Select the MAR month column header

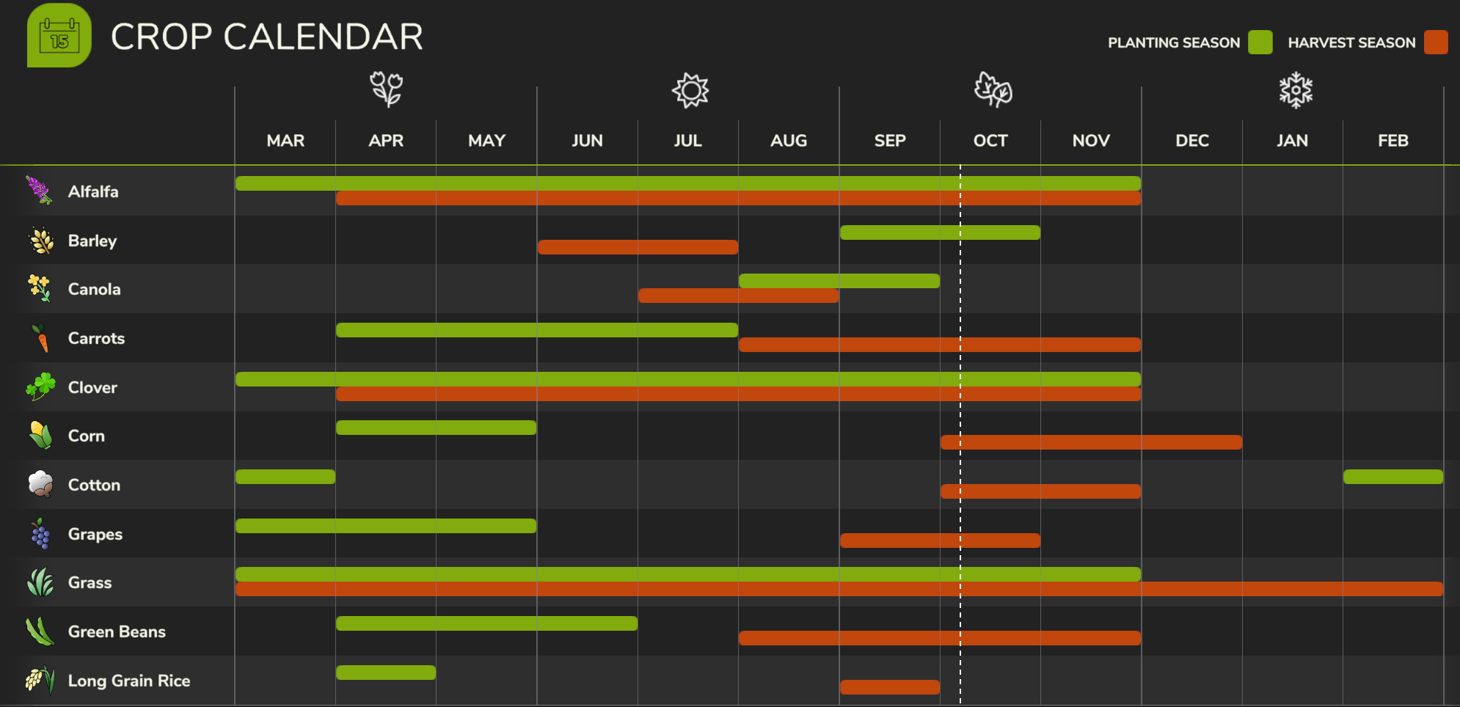click(x=285, y=141)
